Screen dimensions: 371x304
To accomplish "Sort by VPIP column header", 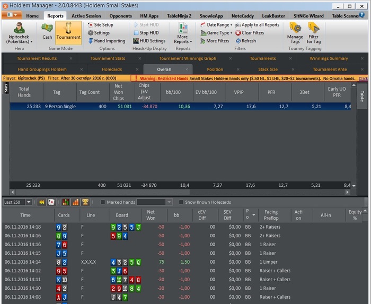I will click(x=238, y=92).
